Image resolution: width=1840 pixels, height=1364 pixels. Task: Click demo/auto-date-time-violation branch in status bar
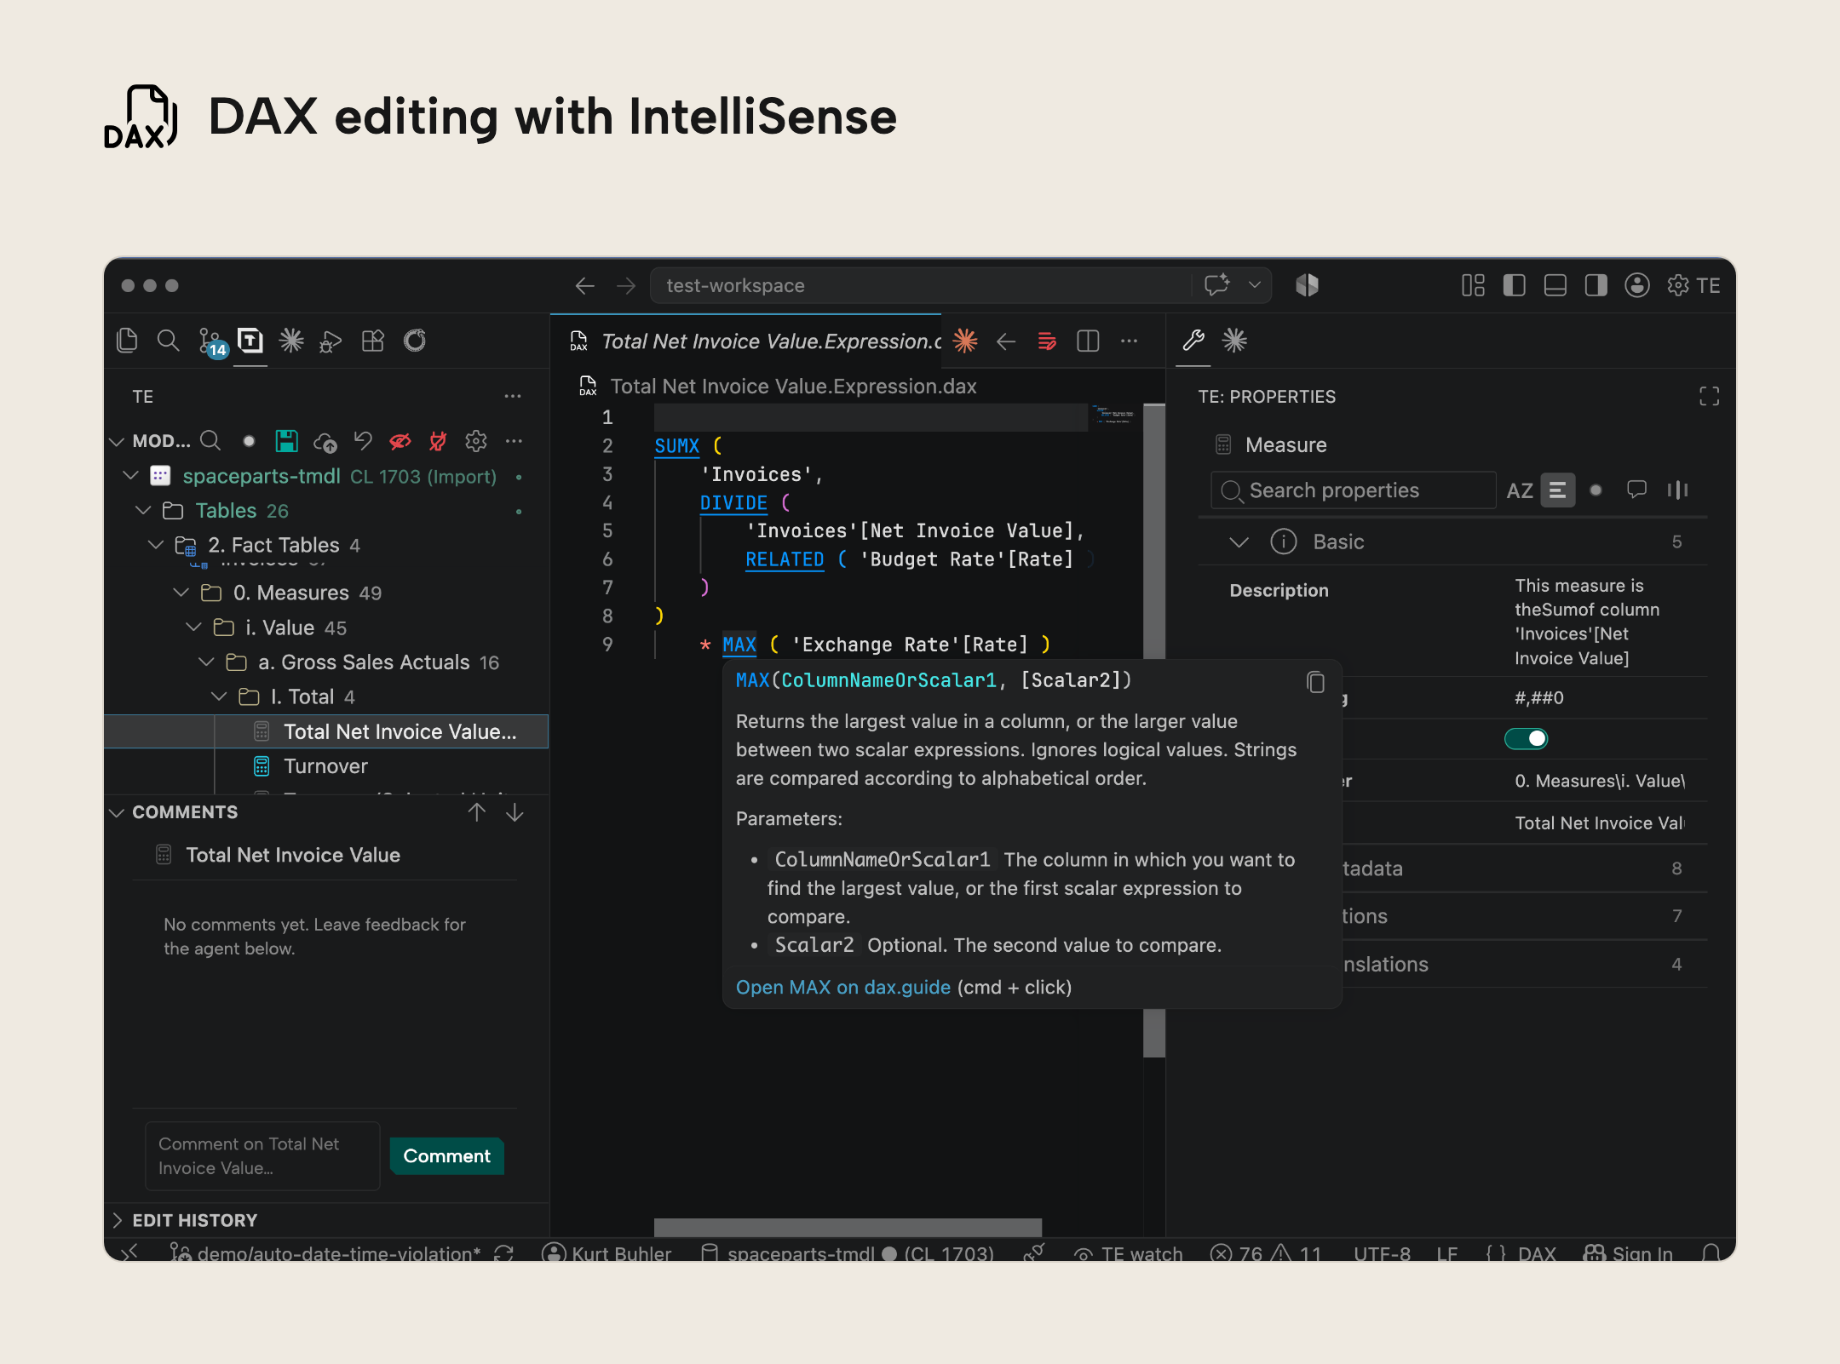pos(326,1253)
